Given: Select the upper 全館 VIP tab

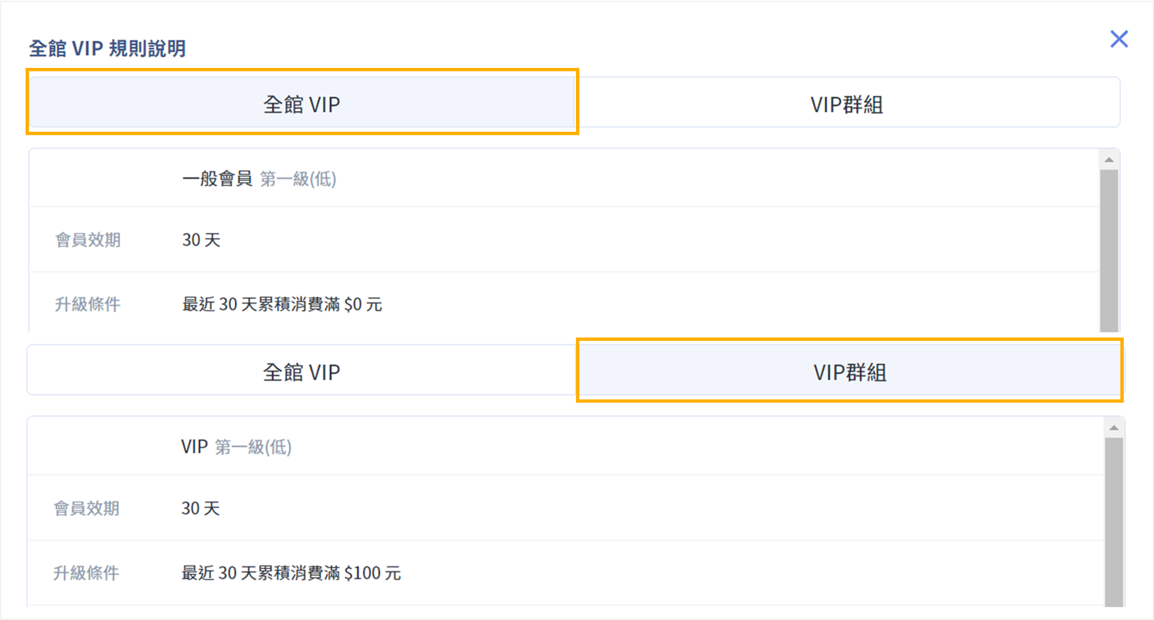Looking at the screenshot, I should 302,103.
